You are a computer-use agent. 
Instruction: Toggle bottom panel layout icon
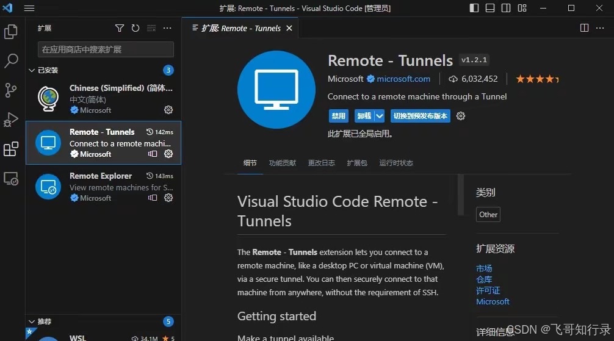click(x=490, y=8)
